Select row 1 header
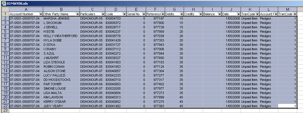This screenshot has width=303, height=113. (x=5, y=14)
